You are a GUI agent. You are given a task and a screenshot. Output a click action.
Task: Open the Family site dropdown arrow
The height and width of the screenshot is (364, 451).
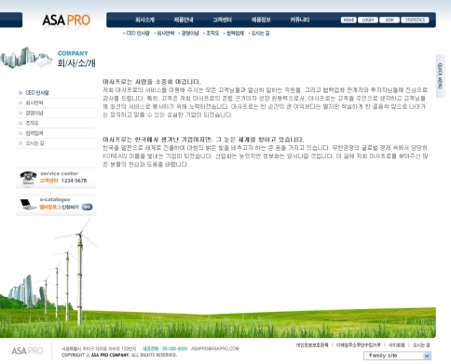[x=427, y=356]
